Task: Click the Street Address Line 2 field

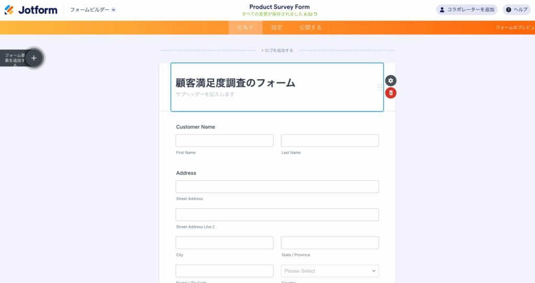Action: [277, 215]
